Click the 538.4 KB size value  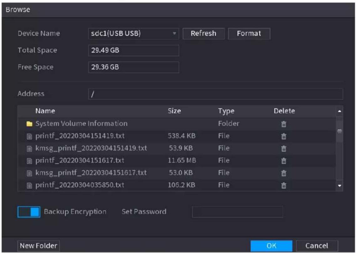coord(182,136)
